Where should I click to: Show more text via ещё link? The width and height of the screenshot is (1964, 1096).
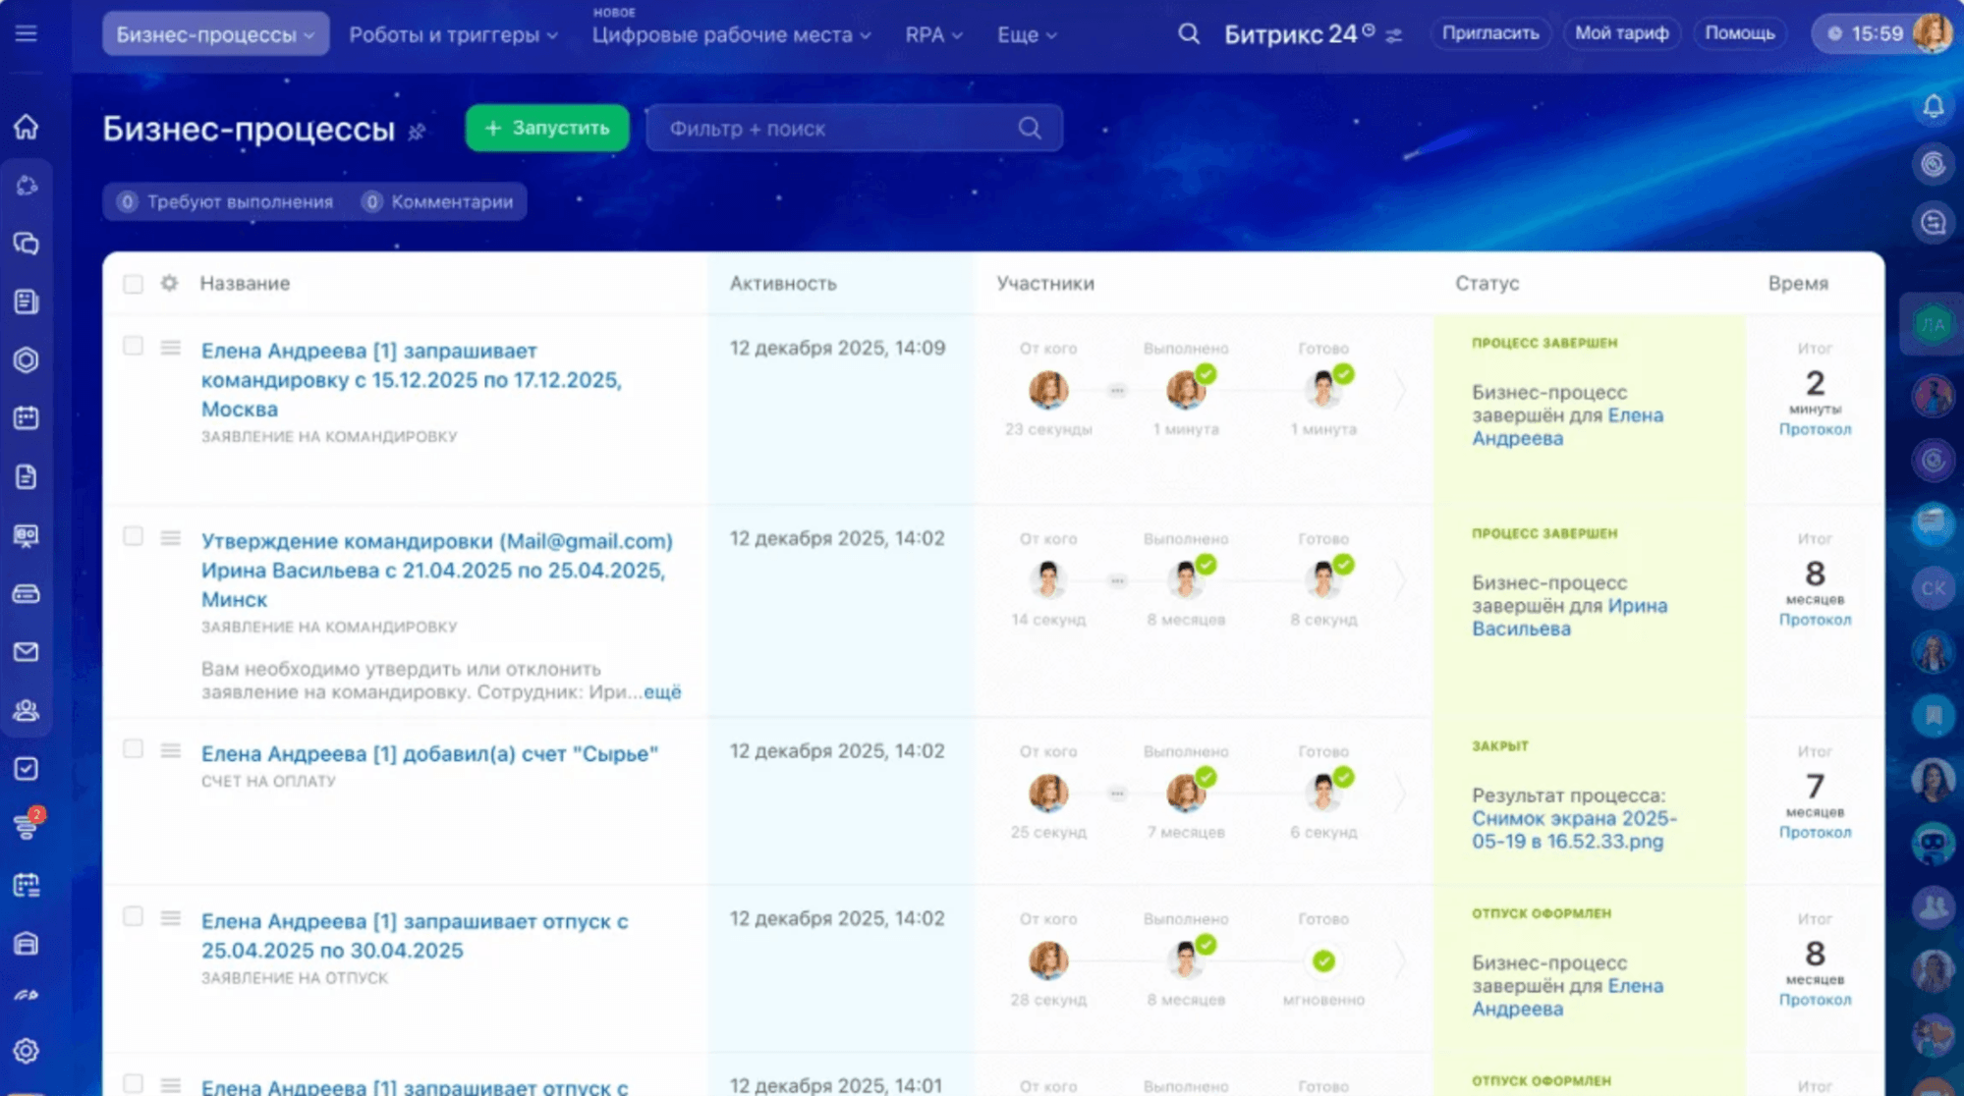point(662,692)
